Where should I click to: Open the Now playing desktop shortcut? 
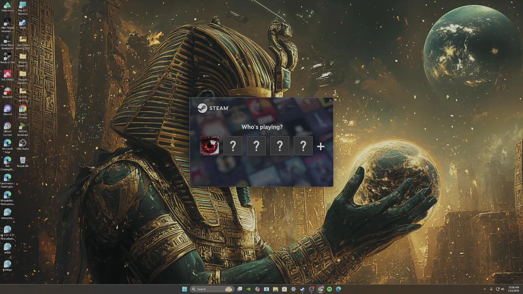point(7,232)
